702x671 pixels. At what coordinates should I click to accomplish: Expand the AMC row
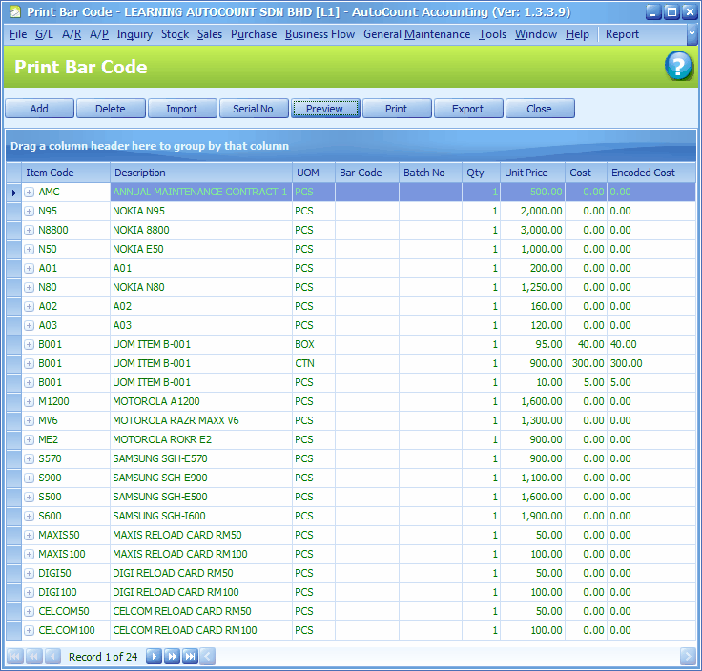(x=30, y=193)
